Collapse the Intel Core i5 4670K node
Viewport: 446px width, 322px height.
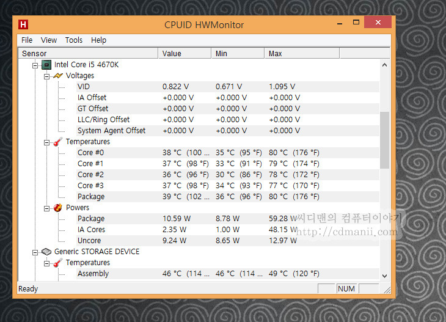coord(35,66)
